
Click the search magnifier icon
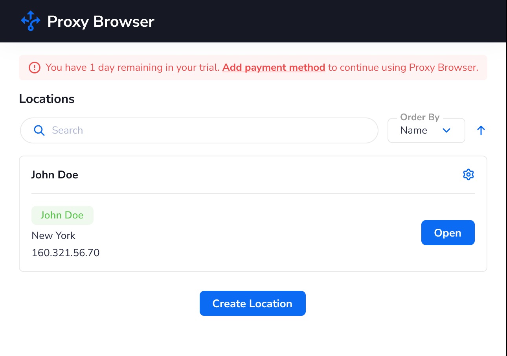39,130
